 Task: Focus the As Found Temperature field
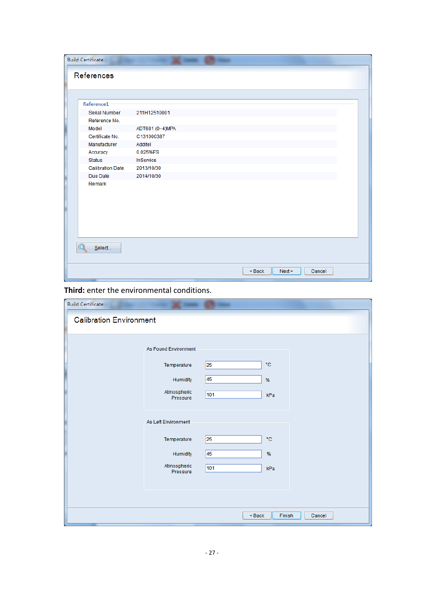(x=233, y=365)
